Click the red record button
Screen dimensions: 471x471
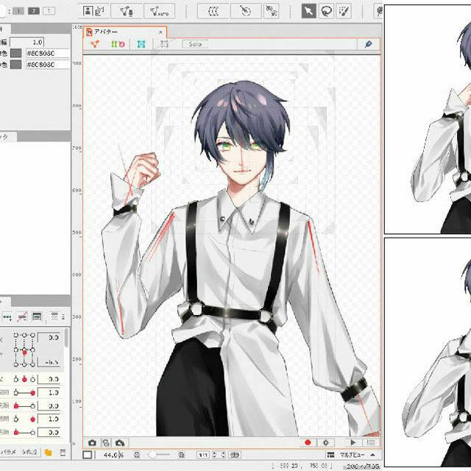tap(308, 442)
